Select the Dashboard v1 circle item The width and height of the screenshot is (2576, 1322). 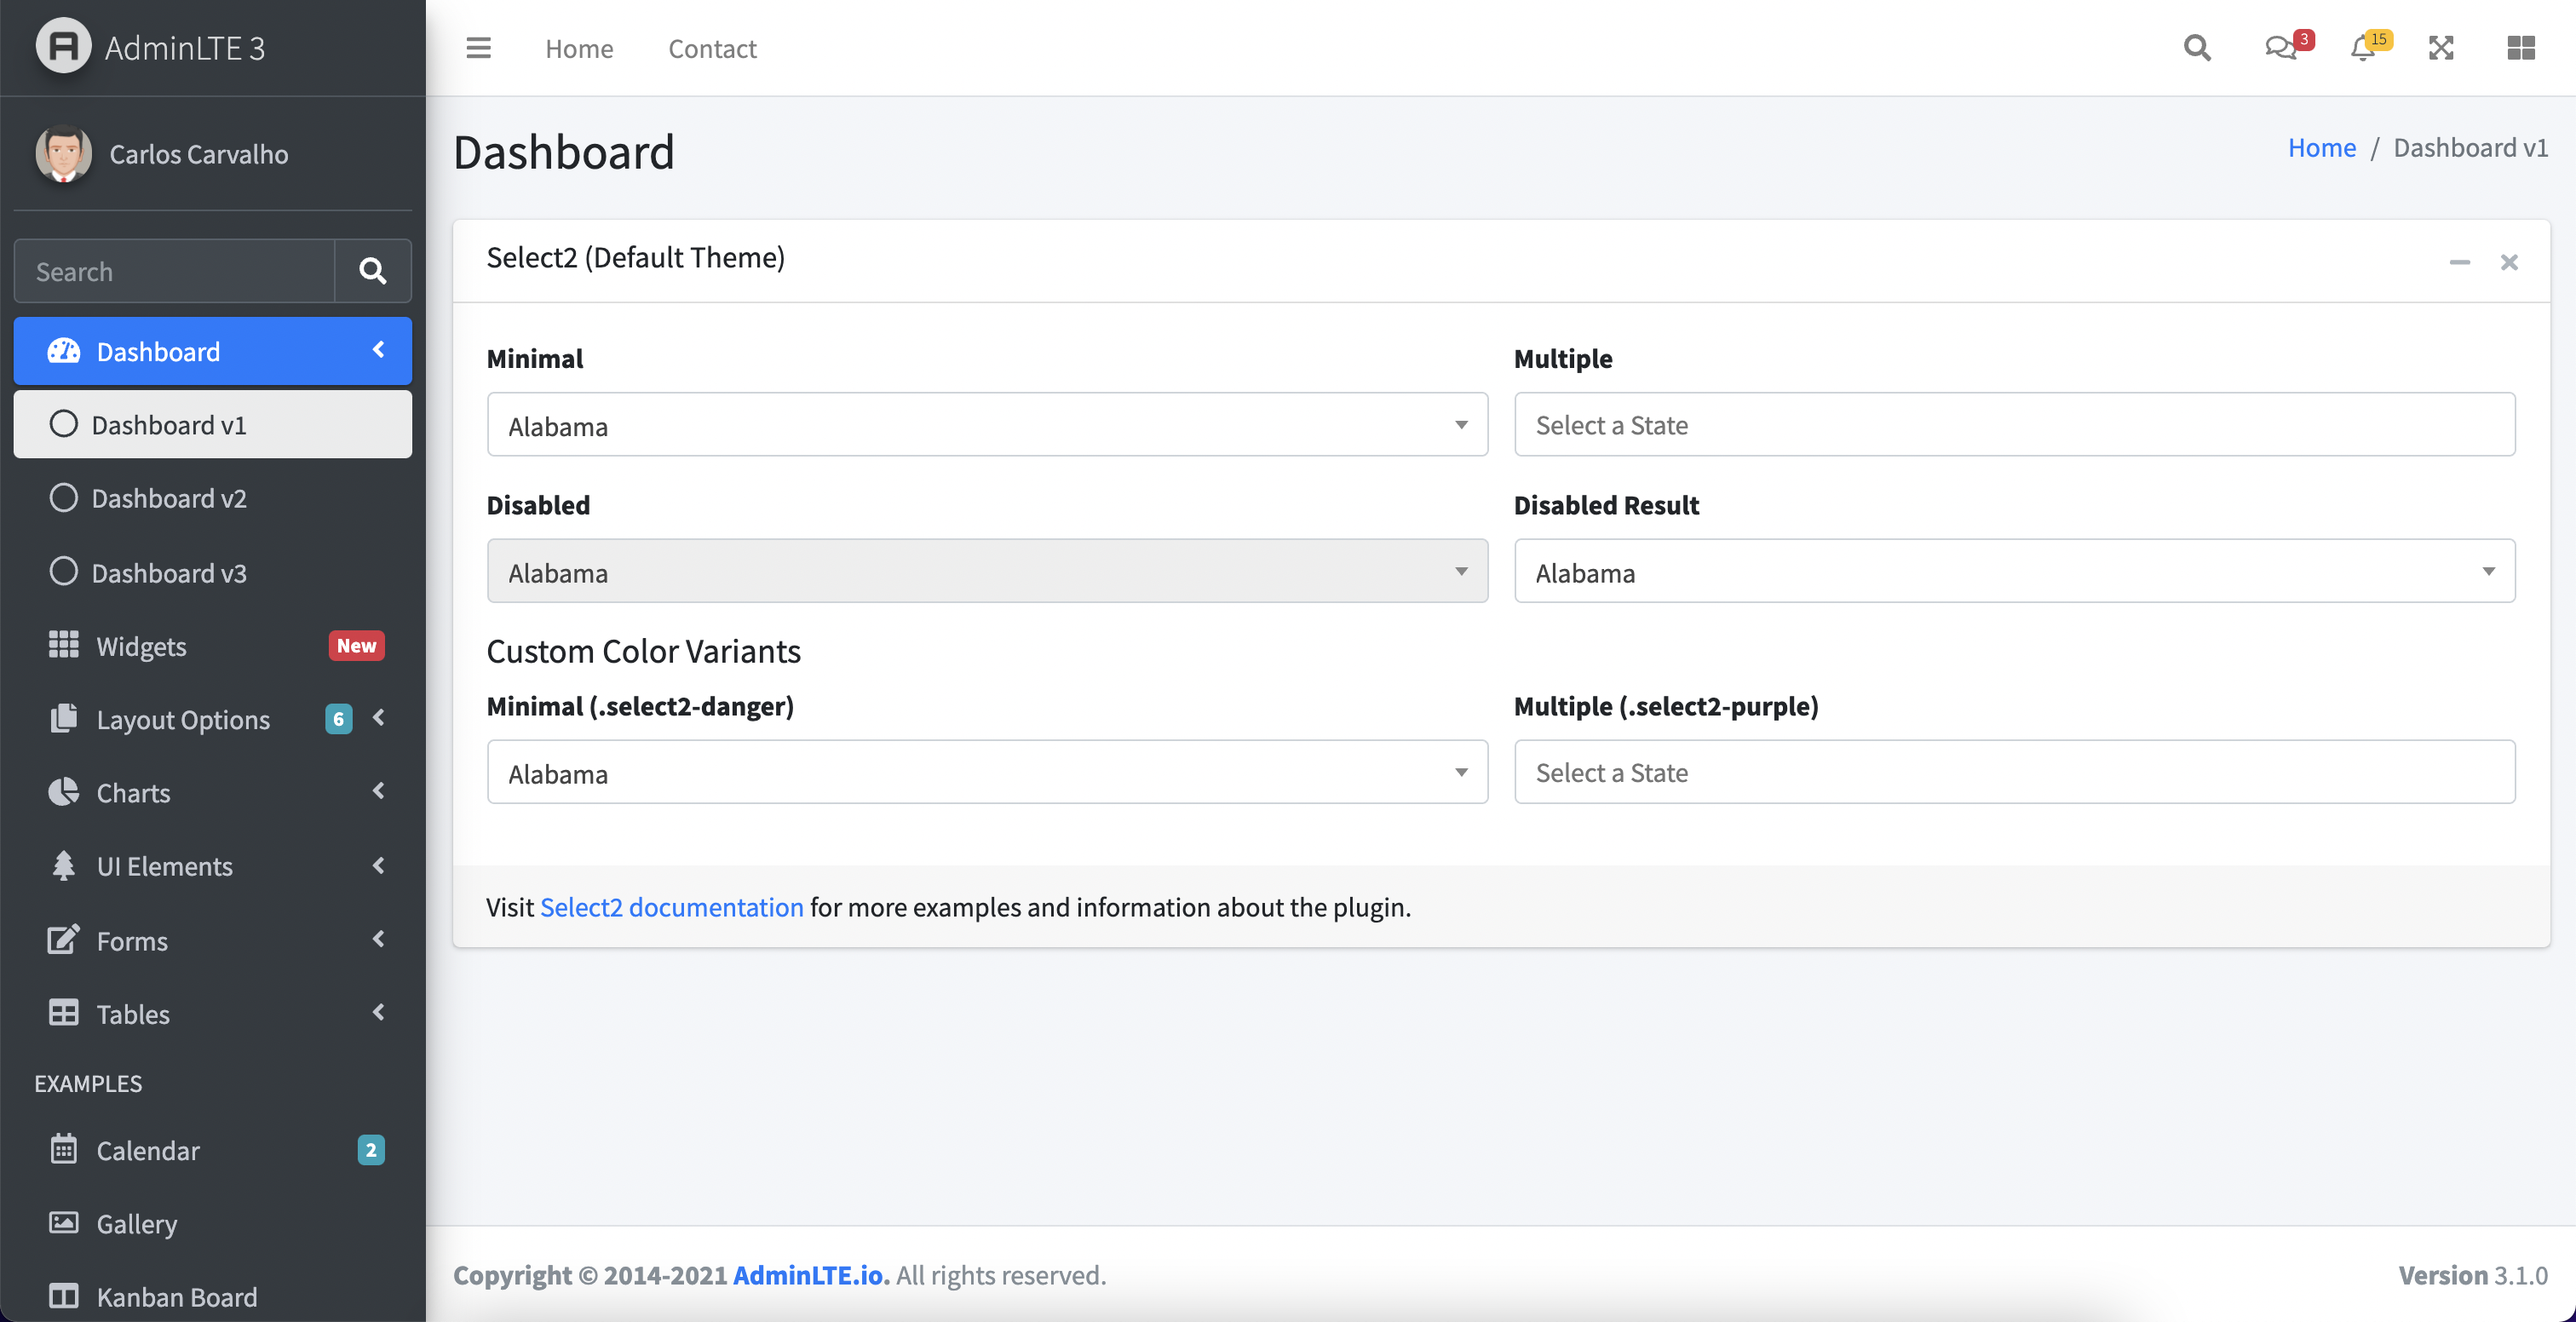[168, 425]
